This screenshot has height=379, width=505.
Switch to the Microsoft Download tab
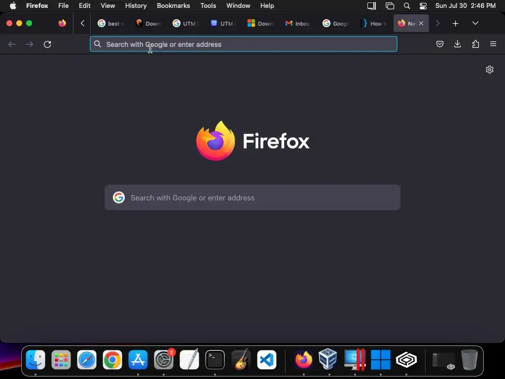[x=261, y=24]
